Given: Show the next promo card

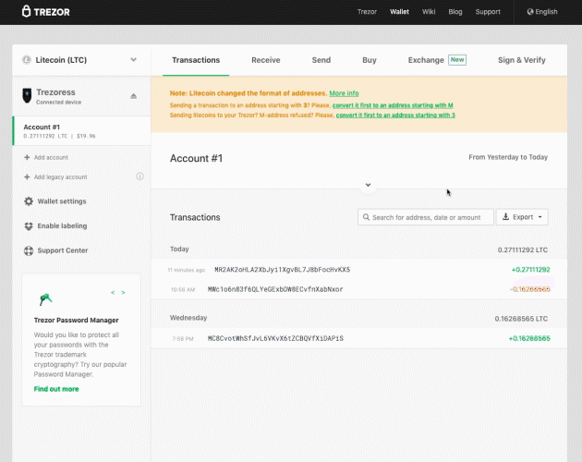Looking at the screenshot, I should [x=123, y=293].
